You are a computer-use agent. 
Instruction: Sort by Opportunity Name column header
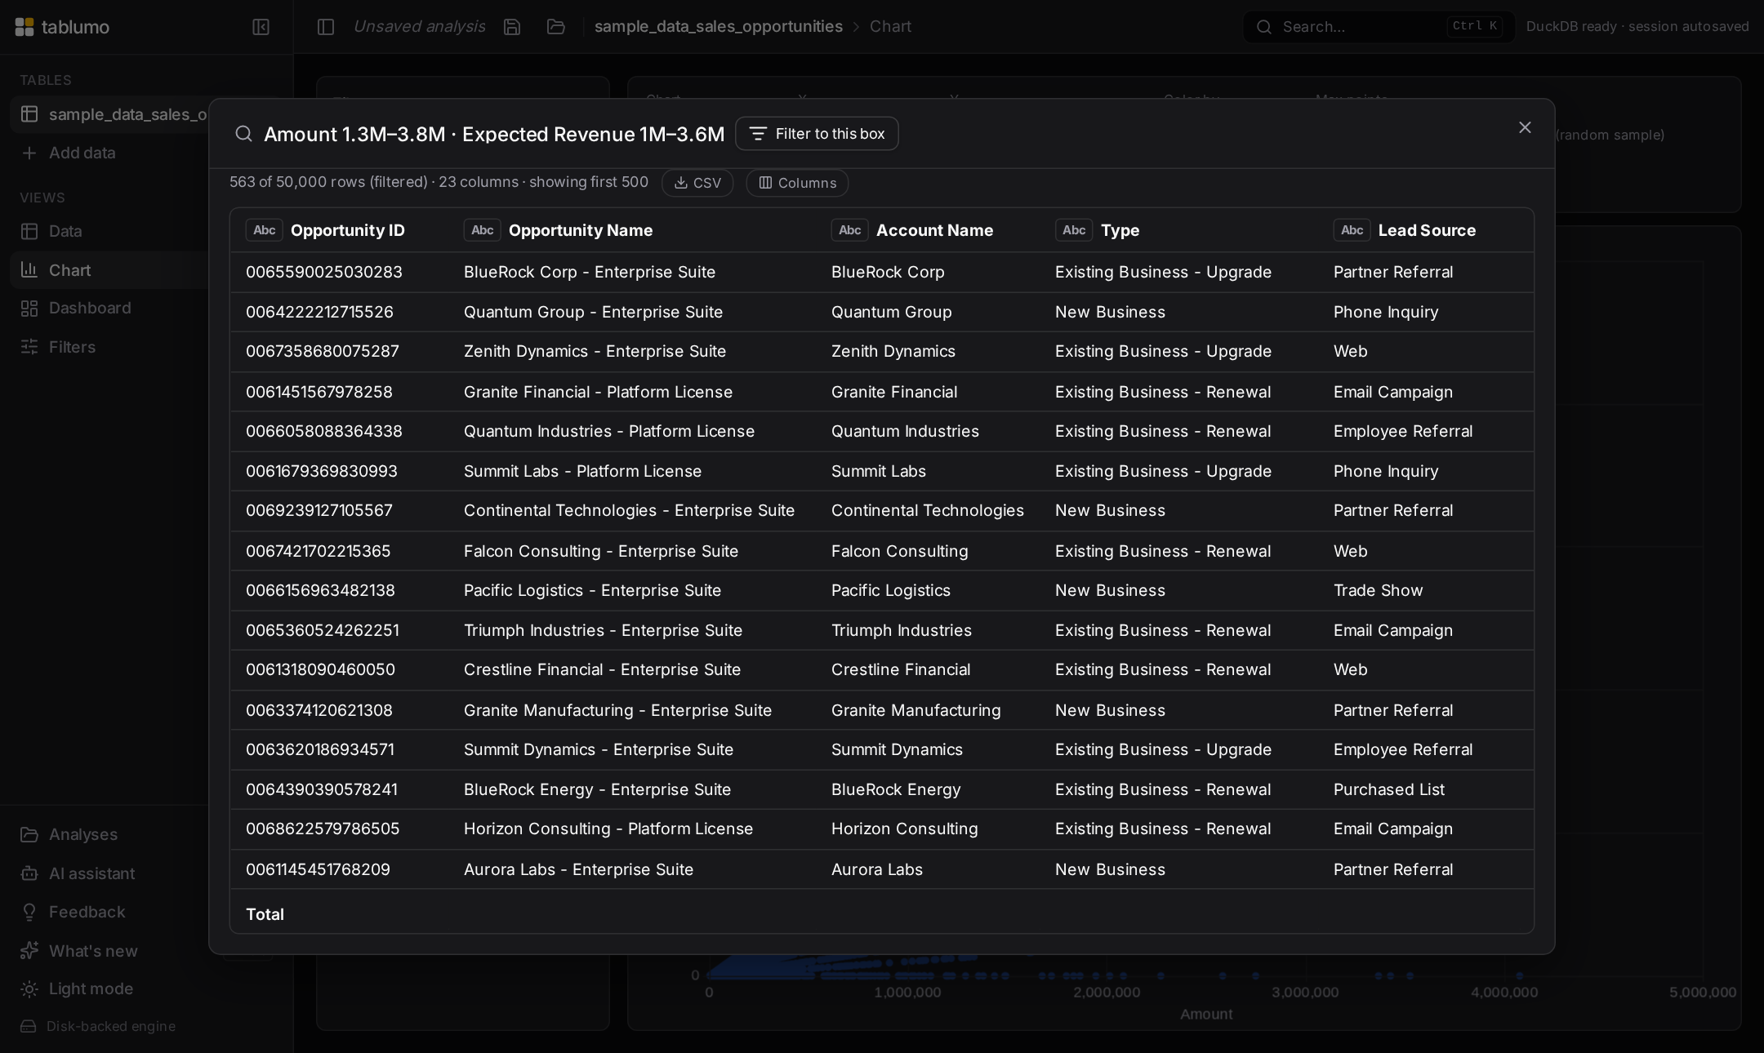[581, 230]
